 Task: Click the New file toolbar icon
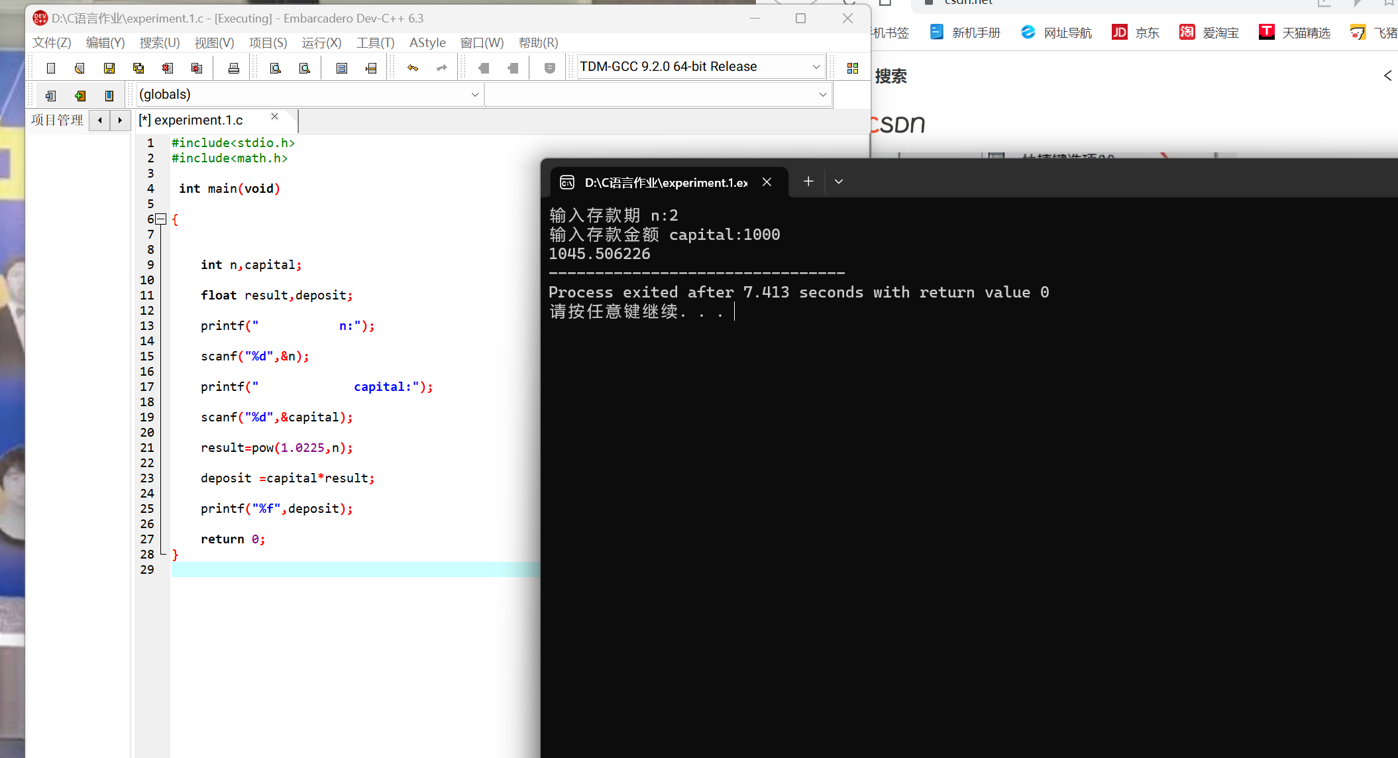(51, 68)
